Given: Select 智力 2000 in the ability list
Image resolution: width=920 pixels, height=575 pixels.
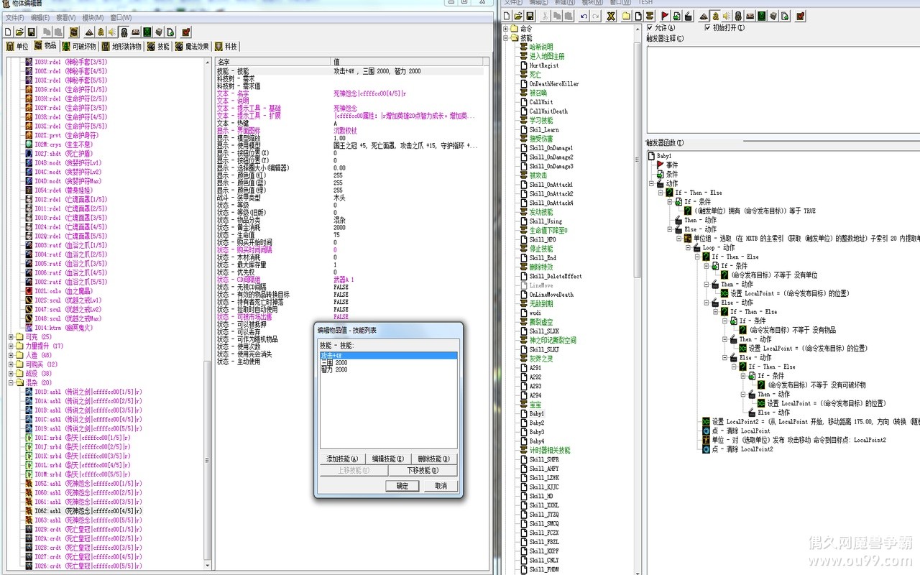Looking at the screenshot, I should click(334, 369).
